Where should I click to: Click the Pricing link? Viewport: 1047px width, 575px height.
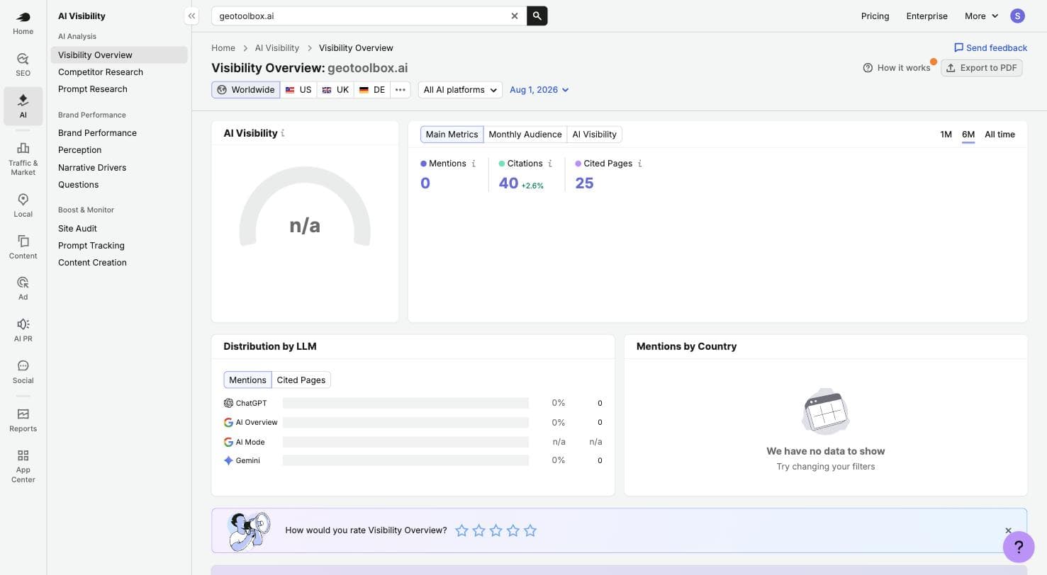tap(875, 16)
